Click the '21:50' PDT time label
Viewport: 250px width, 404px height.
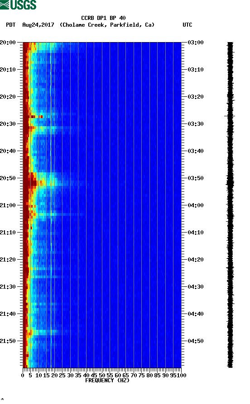click(x=8, y=341)
